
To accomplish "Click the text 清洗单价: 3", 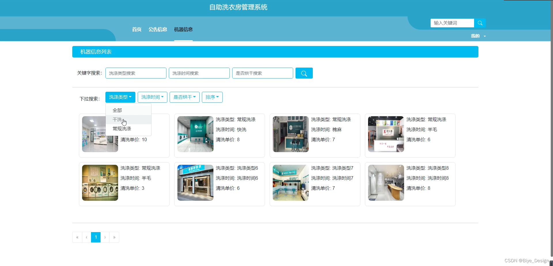I will pos(132,188).
